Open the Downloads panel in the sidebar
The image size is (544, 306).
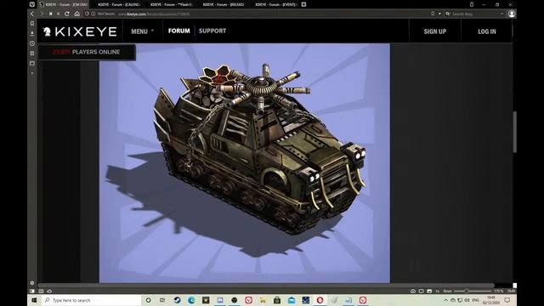32,34
